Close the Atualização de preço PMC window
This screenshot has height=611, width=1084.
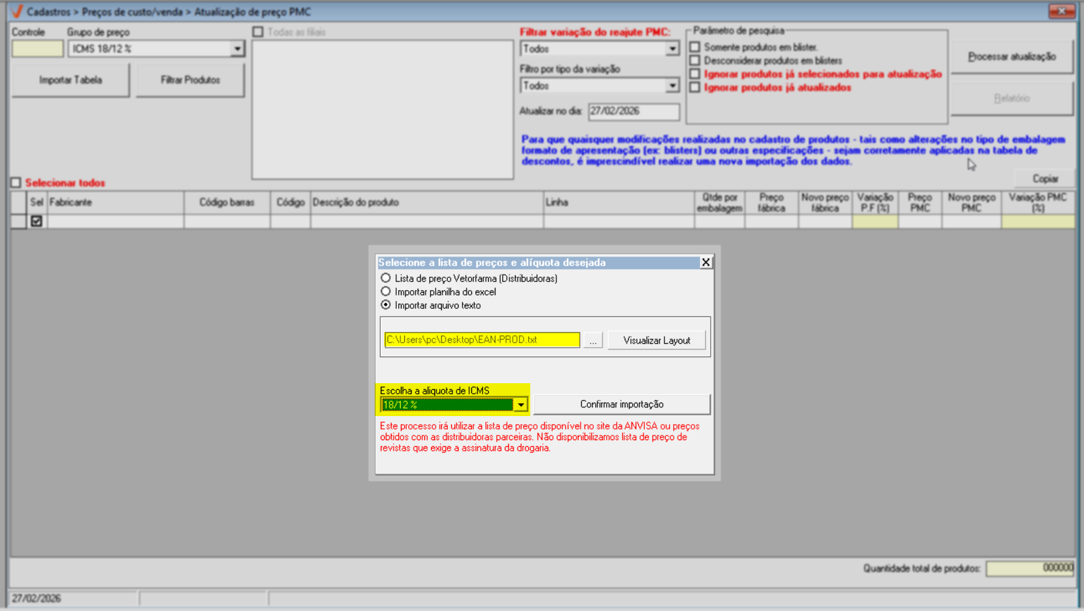tap(1062, 11)
